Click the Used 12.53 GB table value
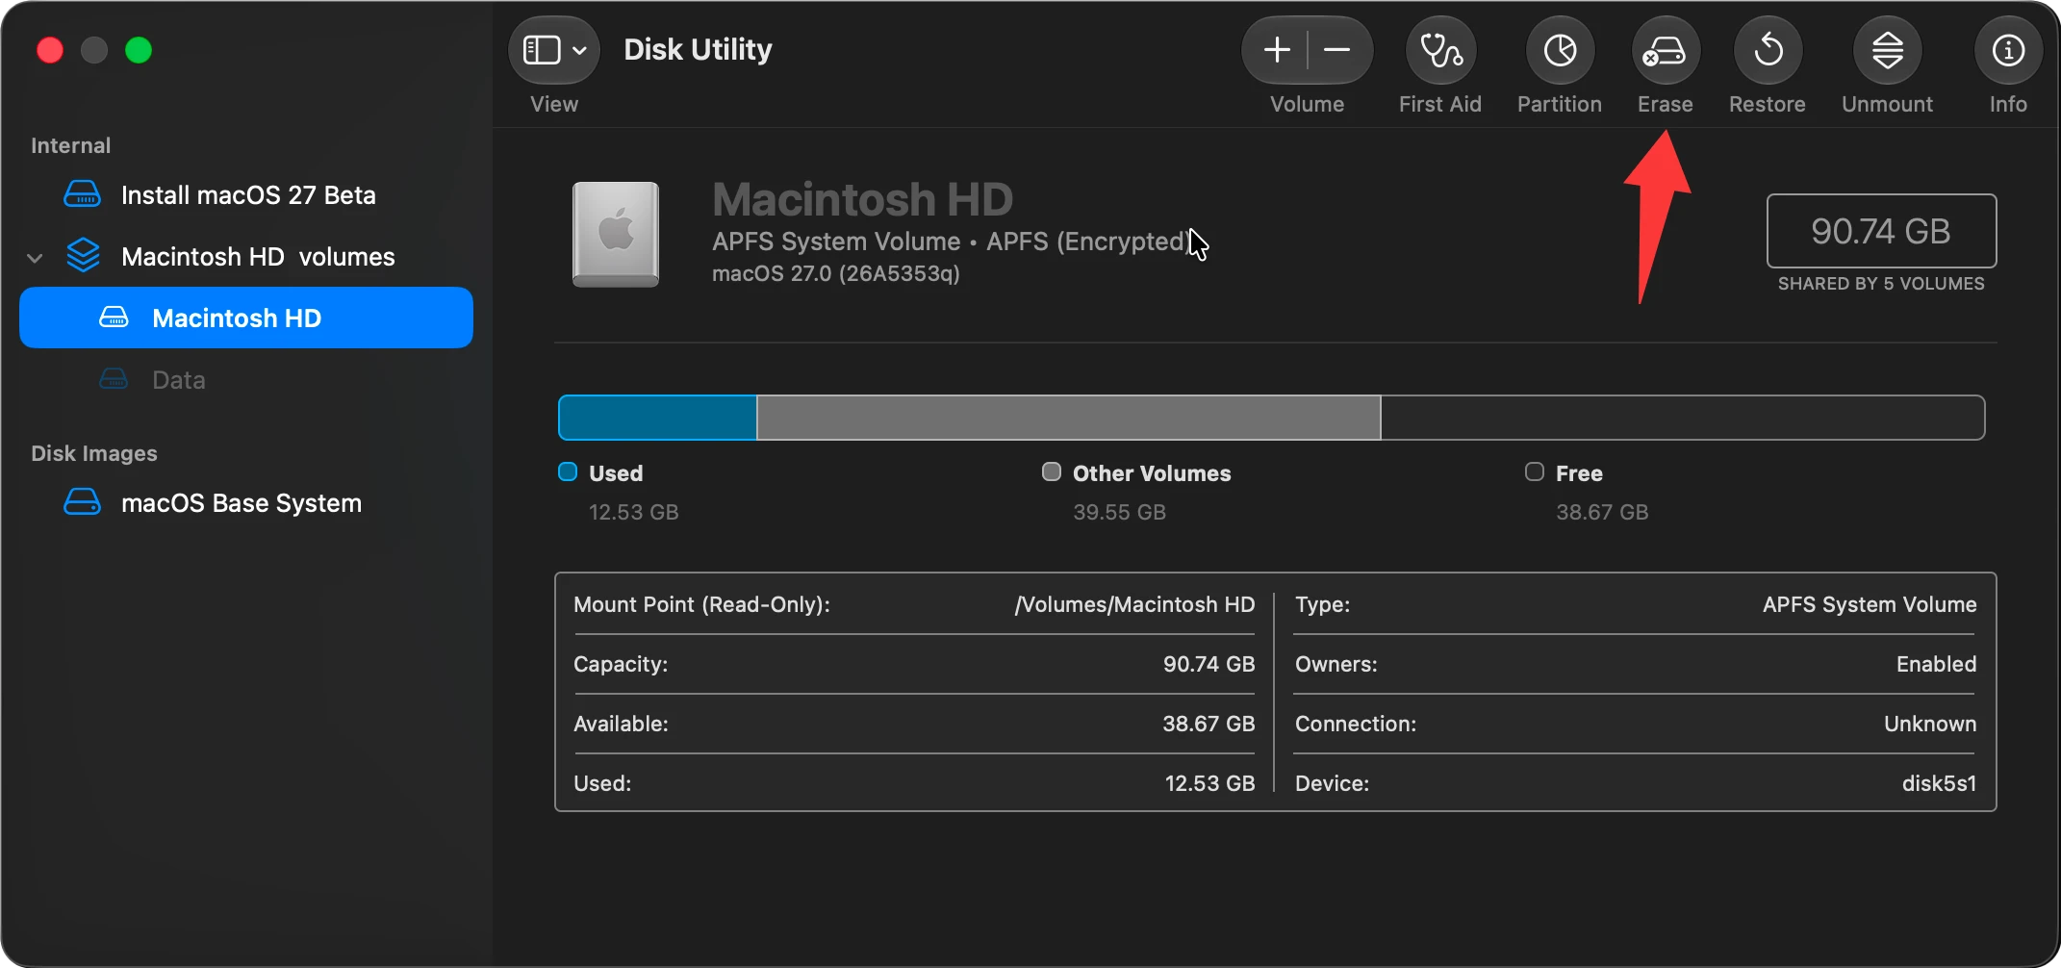This screenshot has width=2061, height=968. pos(1209,783)
